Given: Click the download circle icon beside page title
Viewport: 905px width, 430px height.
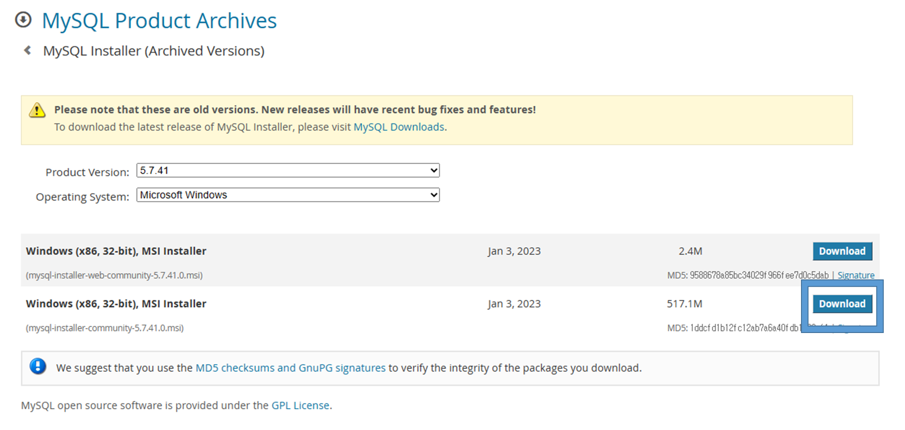Looking at the screenshot, I should click(23, 20).
